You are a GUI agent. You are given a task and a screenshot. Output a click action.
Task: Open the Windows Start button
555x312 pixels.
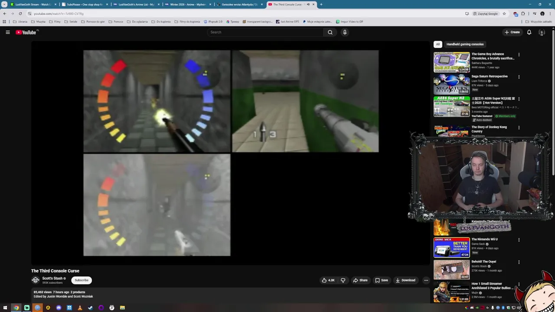point(6,308)
